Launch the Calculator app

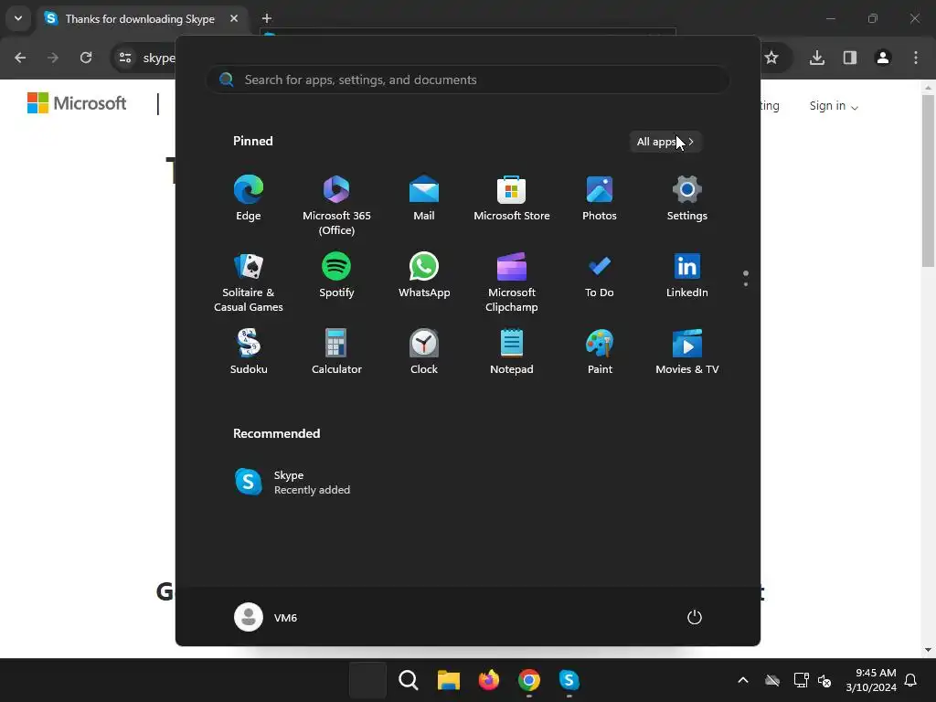(x=336, y=352)
